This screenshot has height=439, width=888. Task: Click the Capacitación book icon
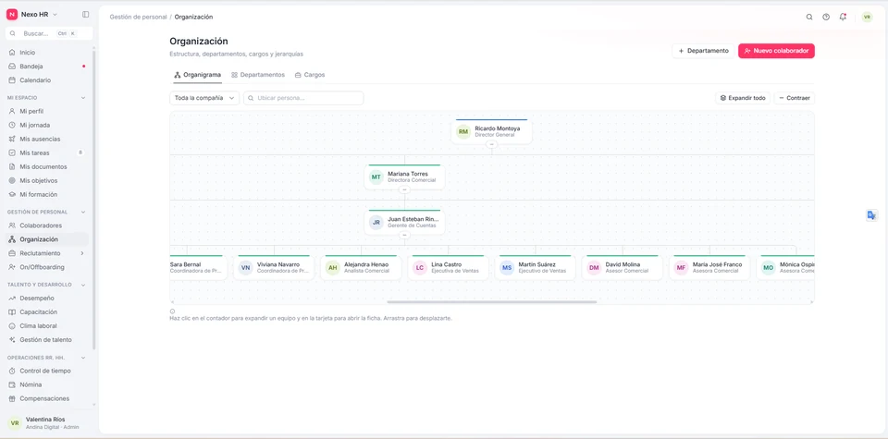(x=12, y=312)
